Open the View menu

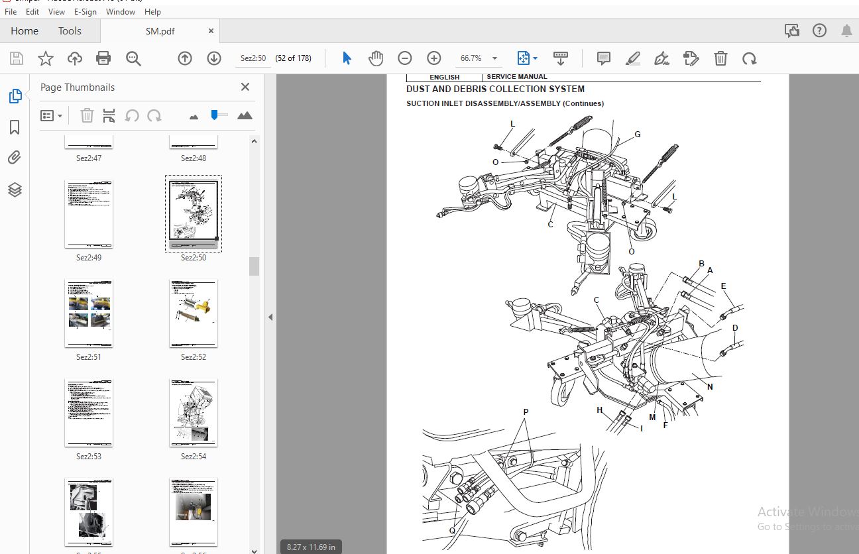click(x=56, y=11)
